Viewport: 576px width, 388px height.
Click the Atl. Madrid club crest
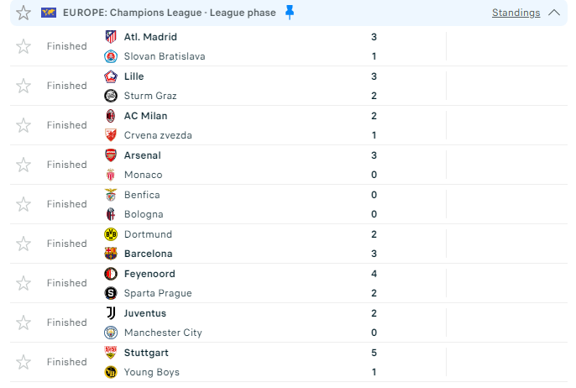pos(111,37)
